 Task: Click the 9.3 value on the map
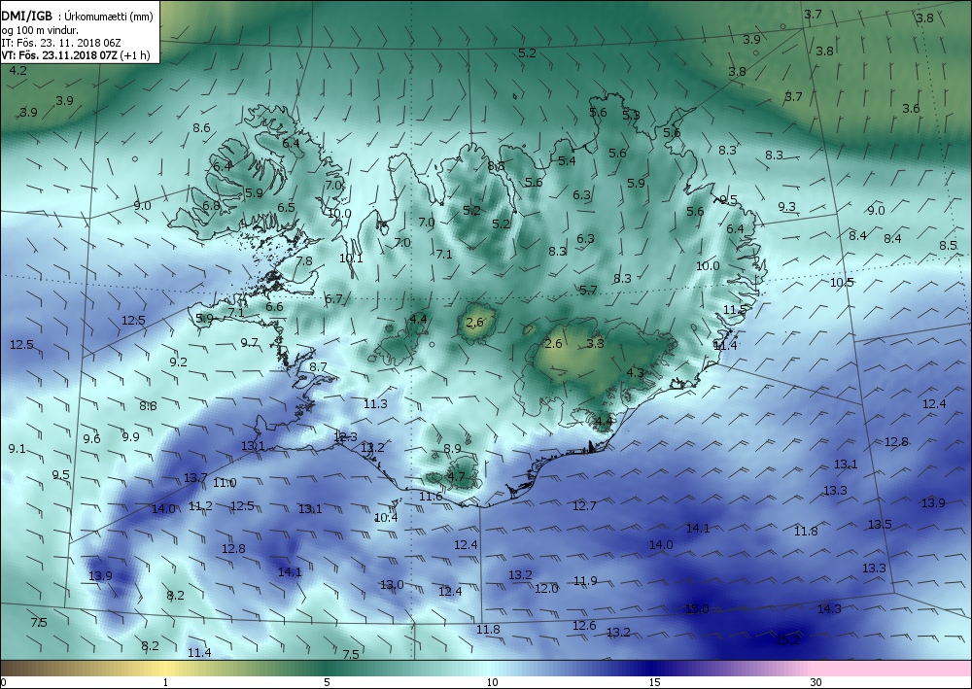point(786,207)
